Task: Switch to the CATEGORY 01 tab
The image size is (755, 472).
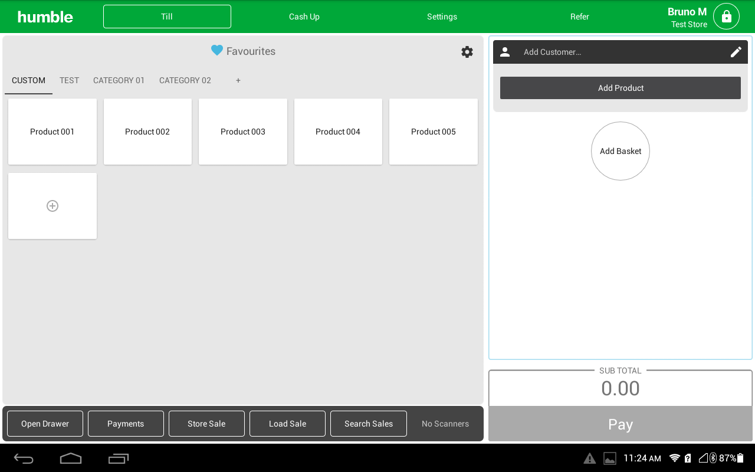Action: pyautogui.click(x=119, y=81)
